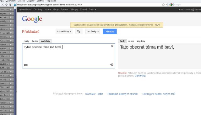
Task: Open target language dropdown Do: česky
Action: (x=93, y=31)
